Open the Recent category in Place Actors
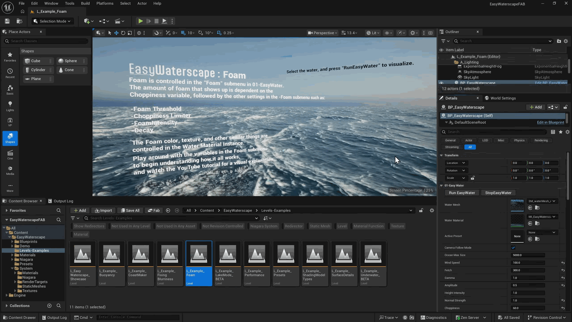Image resolution: width=572 pixels, height=322 pixels. click(10, 73)
